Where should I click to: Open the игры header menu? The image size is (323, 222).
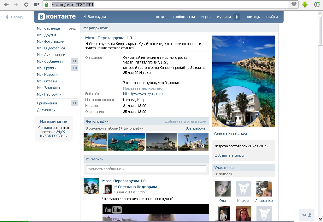coord(206,17)
